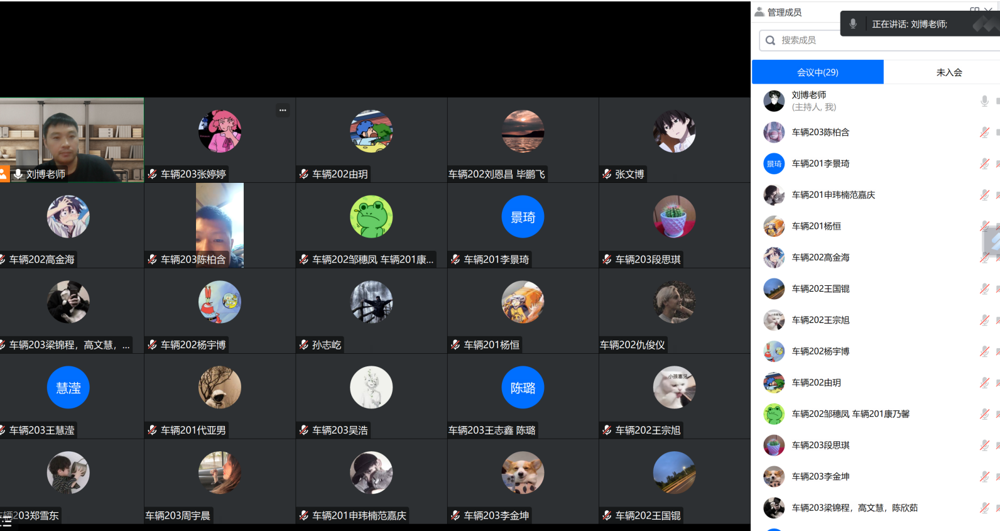
Task: Toggle 刘博老师's microphone in member list
Action: click(x=984, y=101)
